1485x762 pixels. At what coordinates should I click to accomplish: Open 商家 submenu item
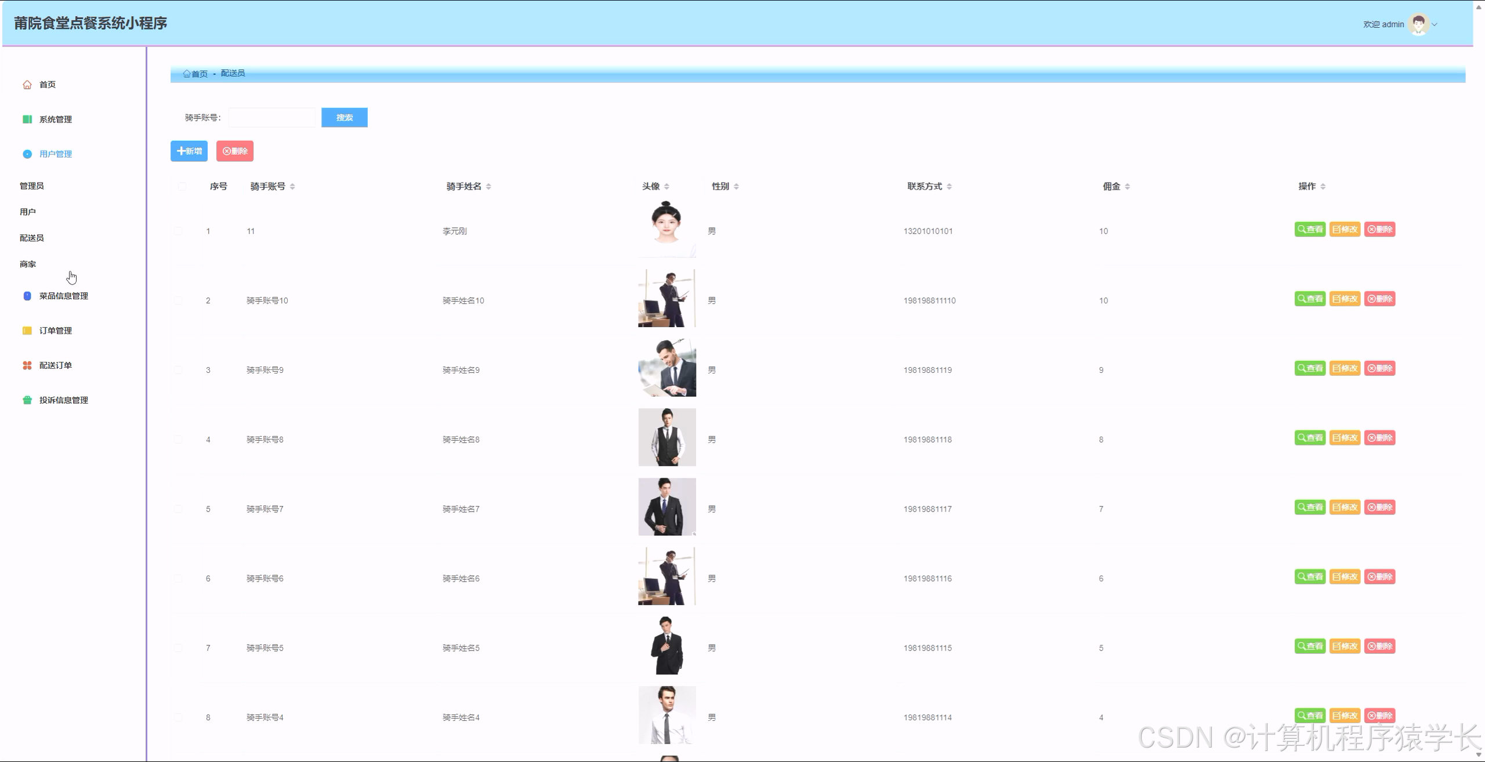[x=28, y=264]
